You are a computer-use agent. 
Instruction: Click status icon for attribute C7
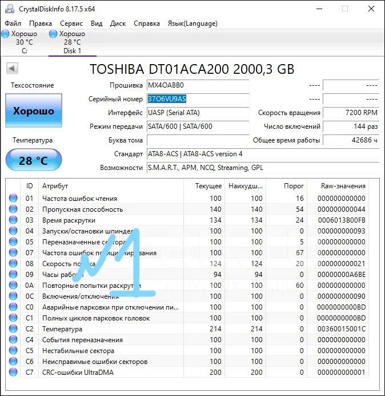click(13, 372)
